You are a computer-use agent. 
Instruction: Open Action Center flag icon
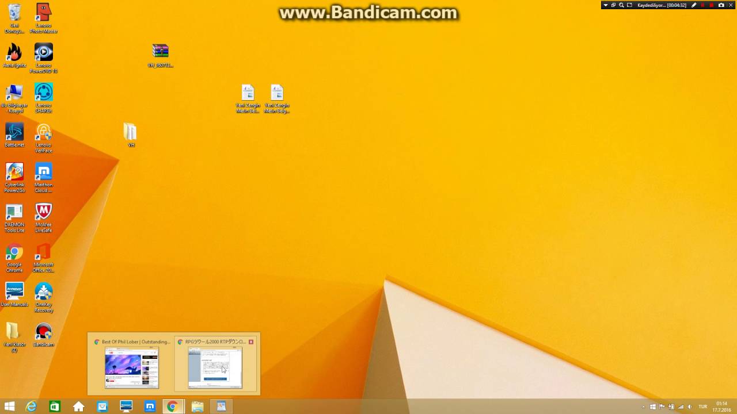click(x=662, y=407)
